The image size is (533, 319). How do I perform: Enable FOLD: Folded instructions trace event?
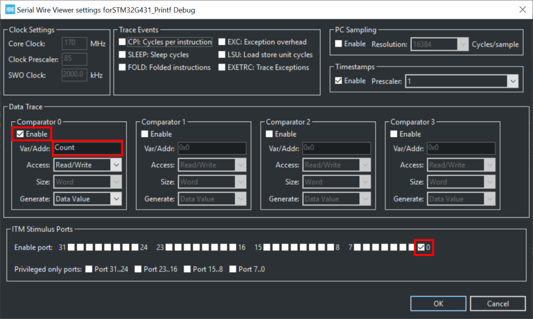coord(122,67)
